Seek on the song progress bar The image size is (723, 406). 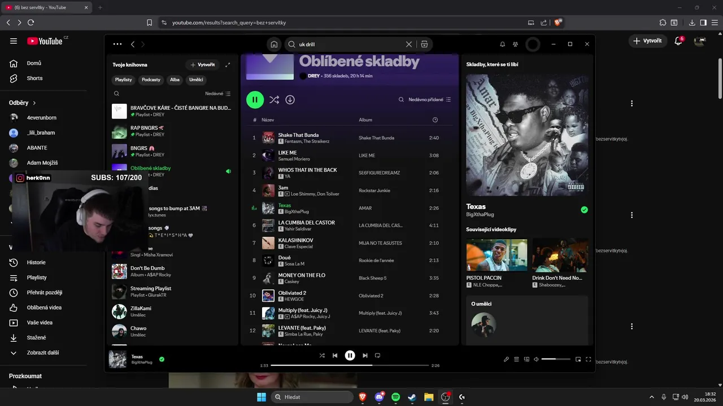(x=350, y=365)
